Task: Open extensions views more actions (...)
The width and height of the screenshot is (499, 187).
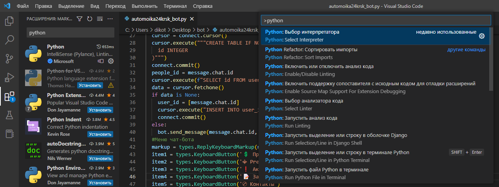Action: coord(110,19)
